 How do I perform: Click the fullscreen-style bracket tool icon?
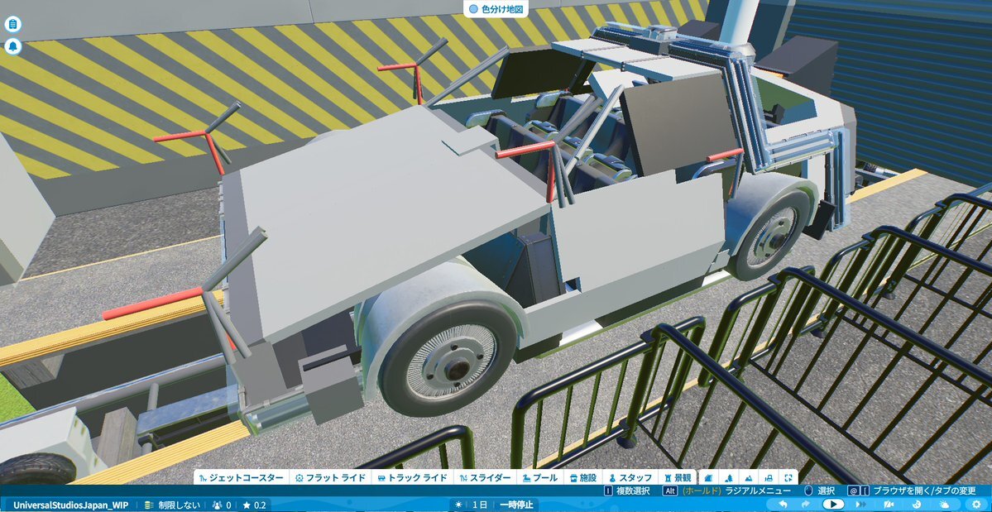(788, 478)
